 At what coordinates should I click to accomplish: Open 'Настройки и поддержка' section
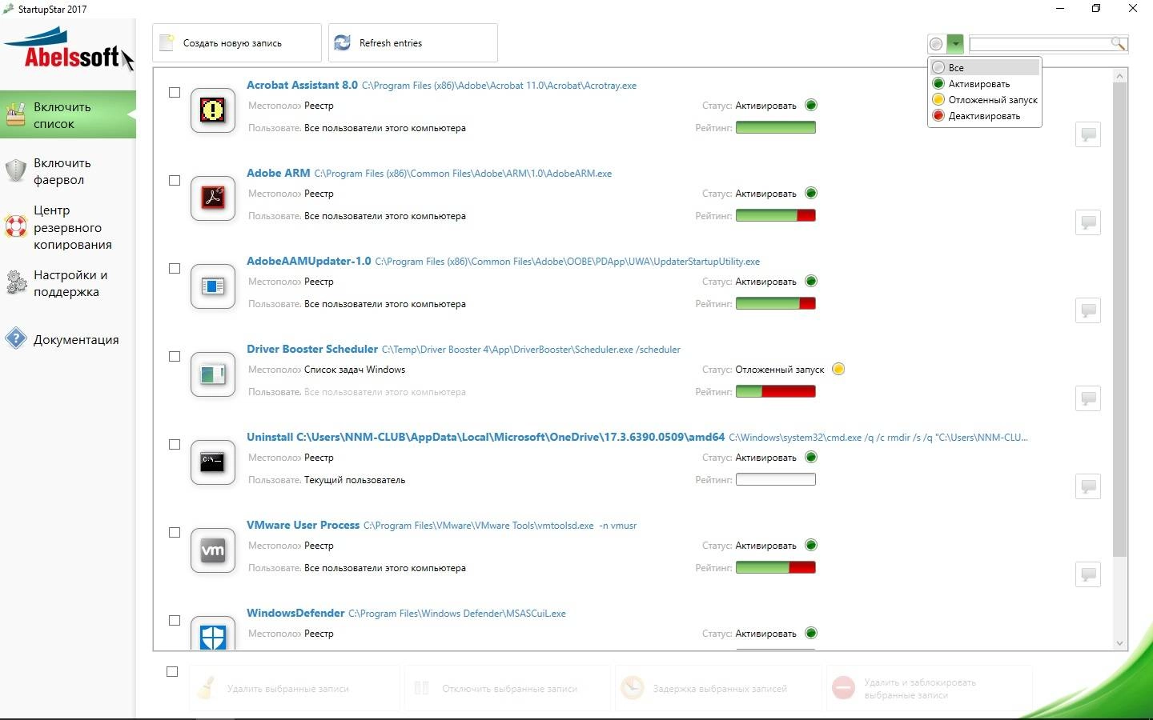tap(68, 283)
